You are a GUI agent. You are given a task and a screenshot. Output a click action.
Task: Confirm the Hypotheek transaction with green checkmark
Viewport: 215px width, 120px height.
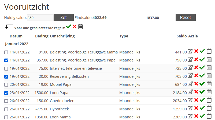tap(202, 108)
